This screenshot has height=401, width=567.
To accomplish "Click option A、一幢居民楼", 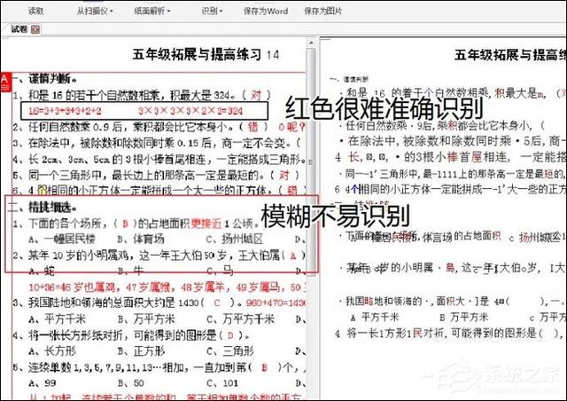I will [x=62, y=240].
